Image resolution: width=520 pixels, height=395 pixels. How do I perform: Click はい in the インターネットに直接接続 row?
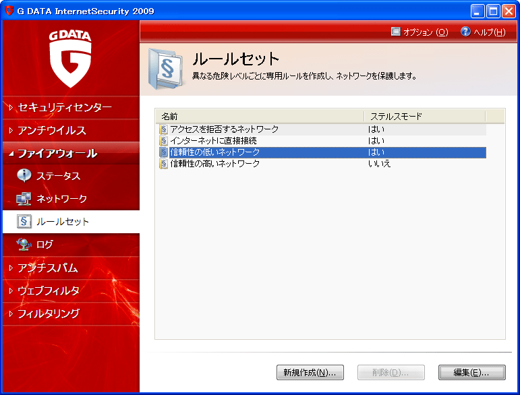coord(376,141)
